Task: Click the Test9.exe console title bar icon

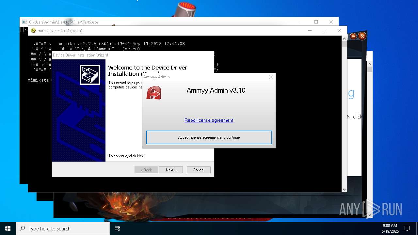Action: [24, 22]
